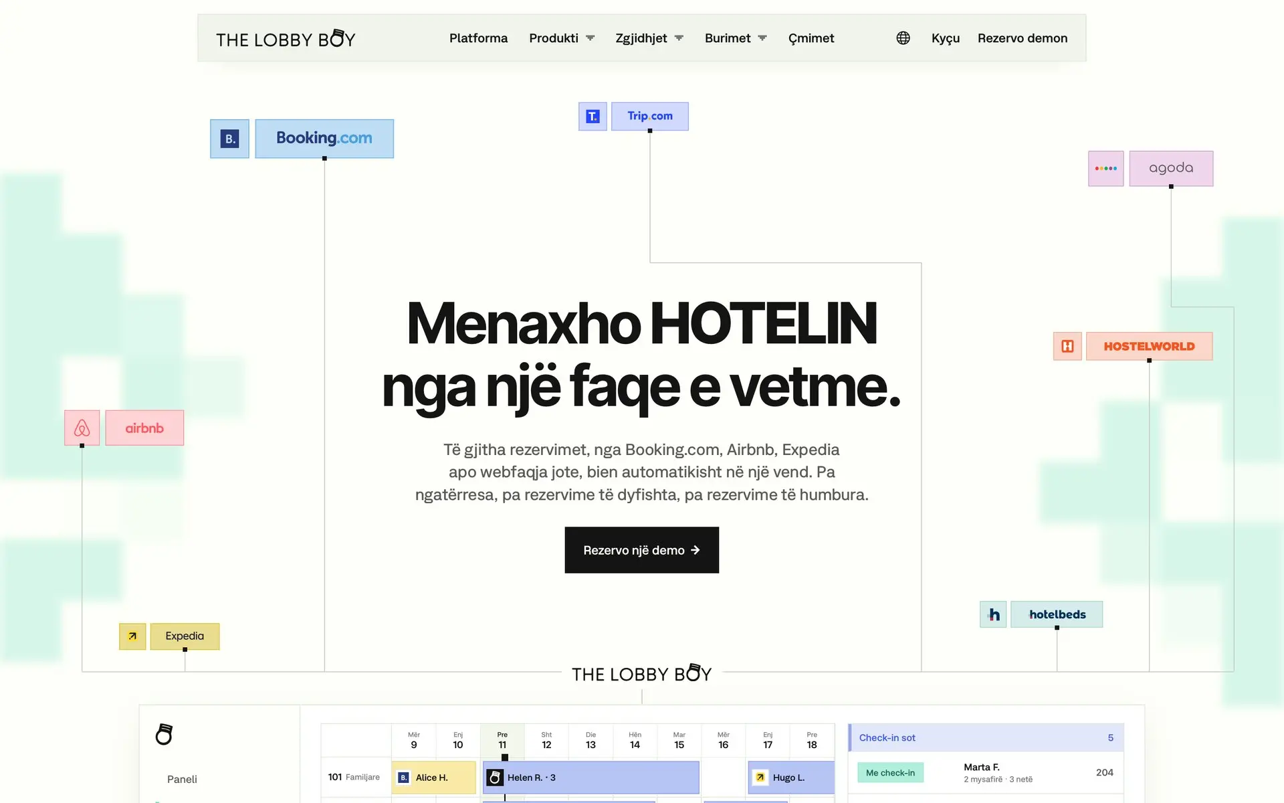Click the Rezervo një demo button
Screen dimensions: 1284x803
[642, 550]
